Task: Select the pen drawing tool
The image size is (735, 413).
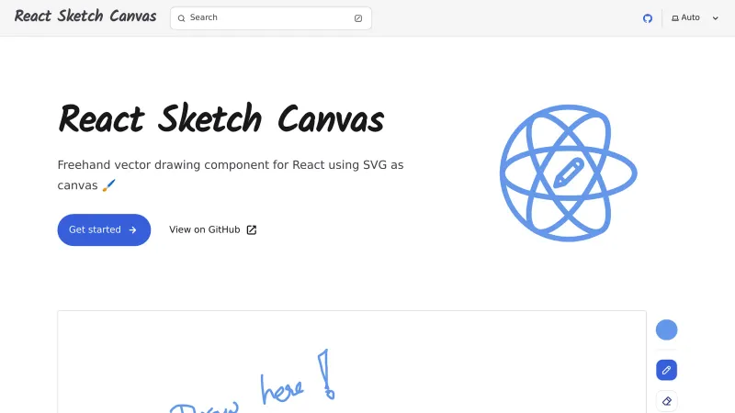Action: (x=666, y=370)
